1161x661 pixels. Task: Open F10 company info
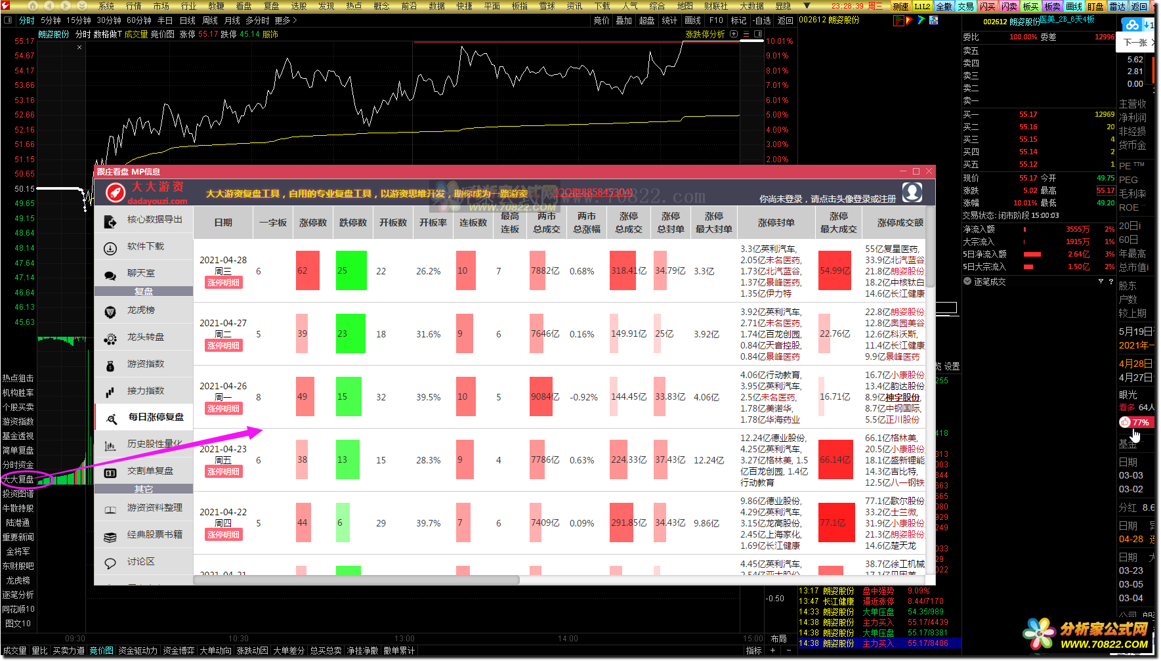(716, 20)
